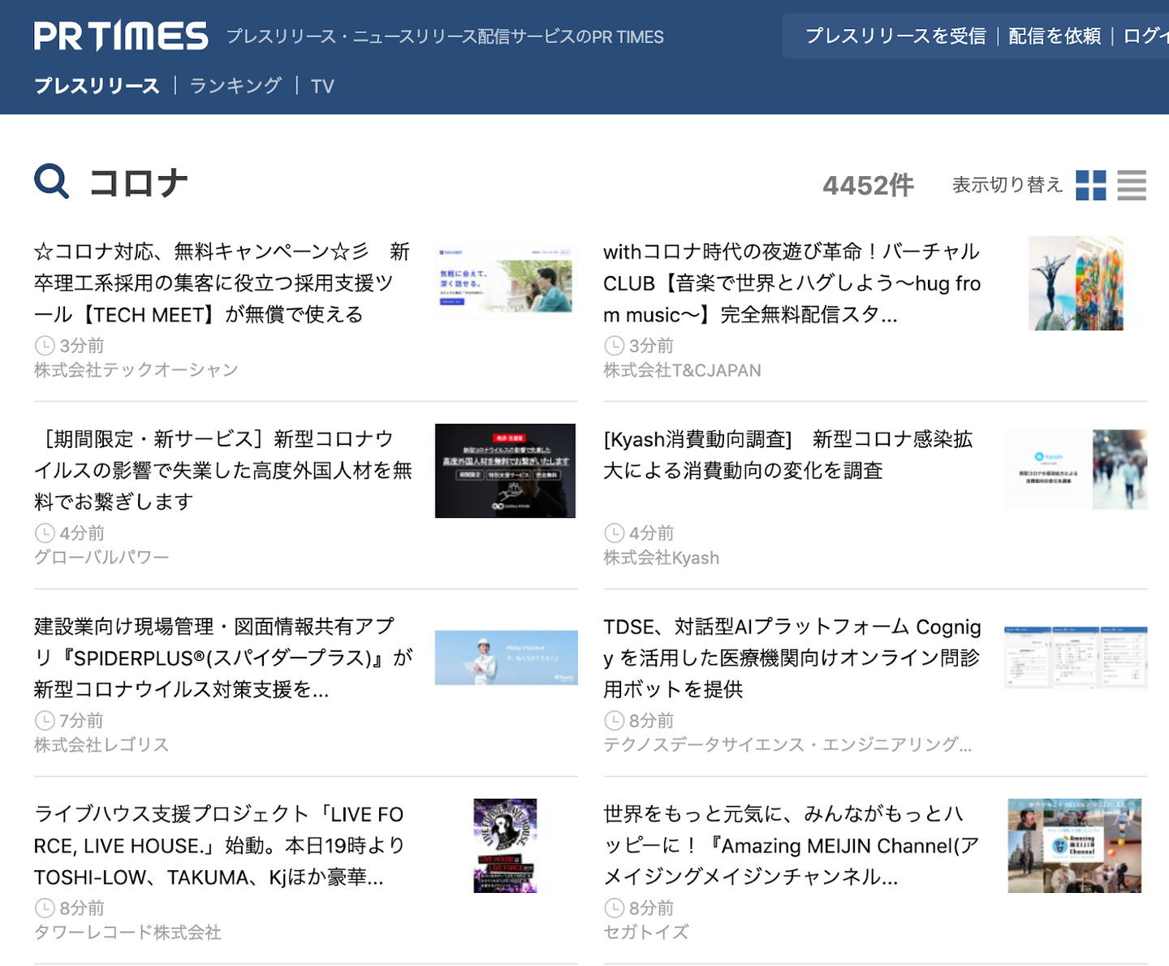
Task: Open the SPIDERPLUS 新型コロナウイルス対策支援 article
Action: [223, 658]
